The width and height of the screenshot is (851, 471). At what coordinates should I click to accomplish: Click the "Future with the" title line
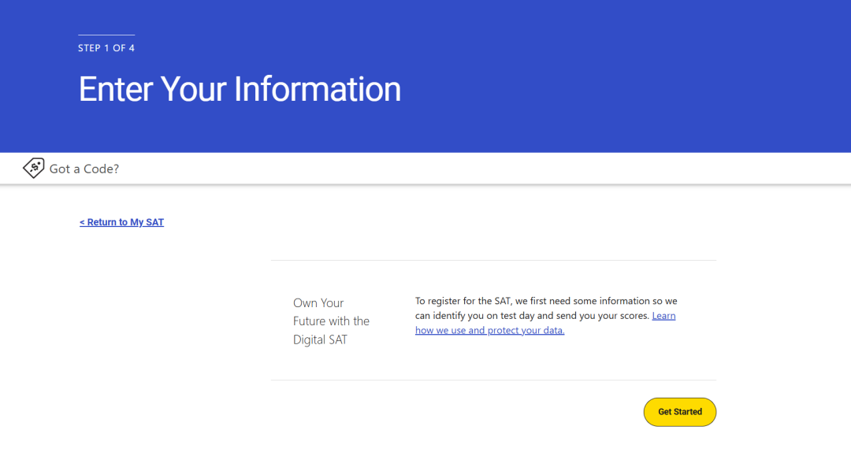(x=331, y=321)
